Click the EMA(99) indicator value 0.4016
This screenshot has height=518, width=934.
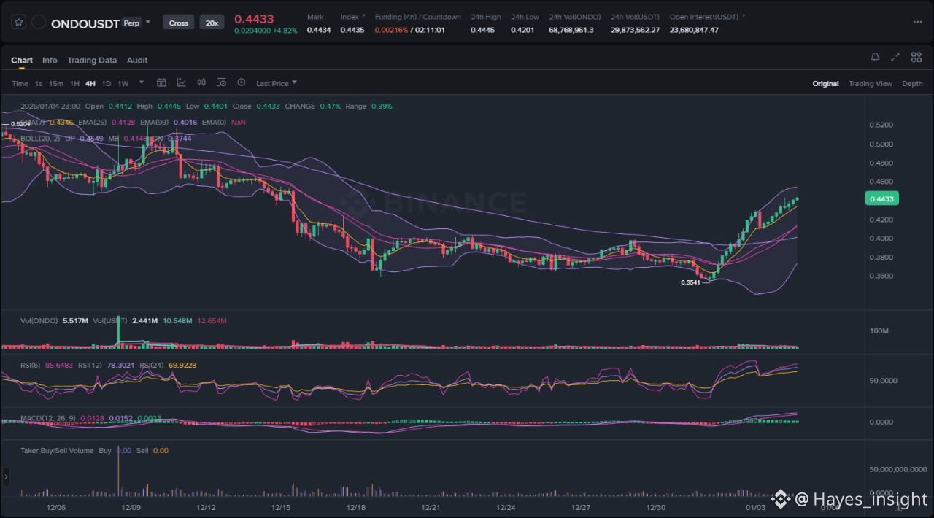tap(185, 122)
